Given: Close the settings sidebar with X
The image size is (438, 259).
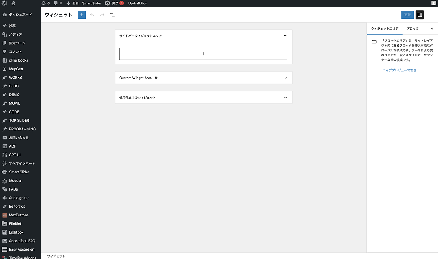Looking at the screenshot, I should [432, 28].
